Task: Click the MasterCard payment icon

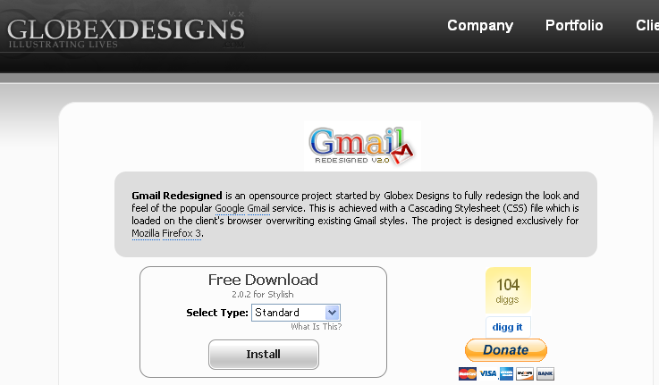Action: (468, 373)
